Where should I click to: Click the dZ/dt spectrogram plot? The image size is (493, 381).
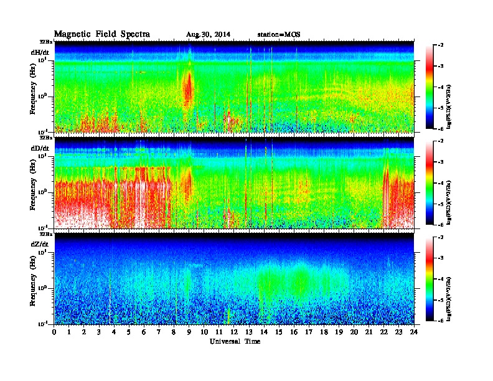(x=234, y=278)
